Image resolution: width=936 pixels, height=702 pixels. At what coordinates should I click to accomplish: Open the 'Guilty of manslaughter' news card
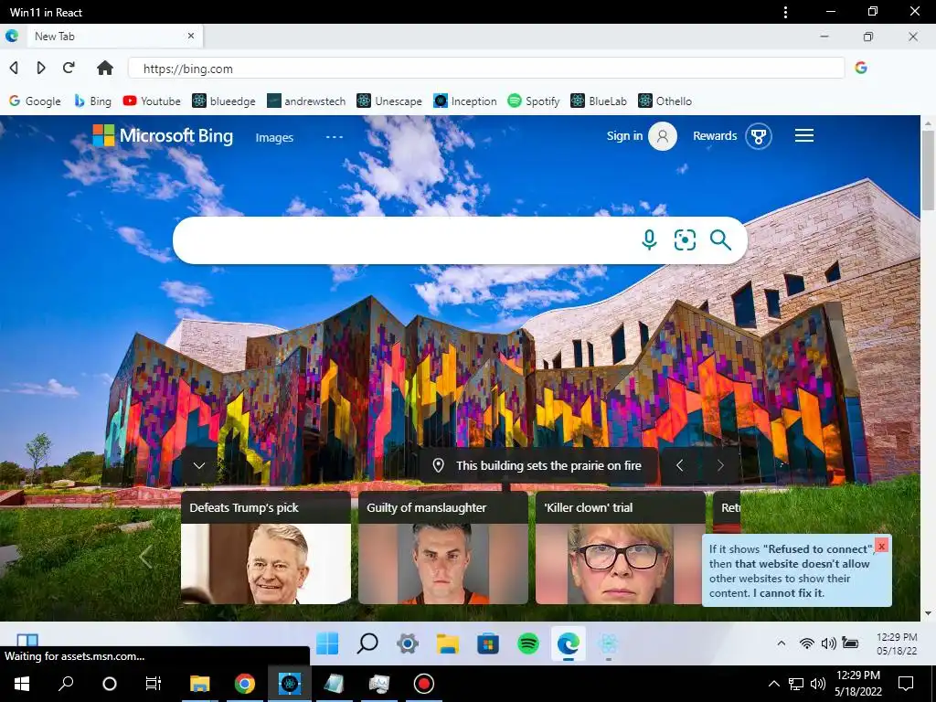coord(443,548)
